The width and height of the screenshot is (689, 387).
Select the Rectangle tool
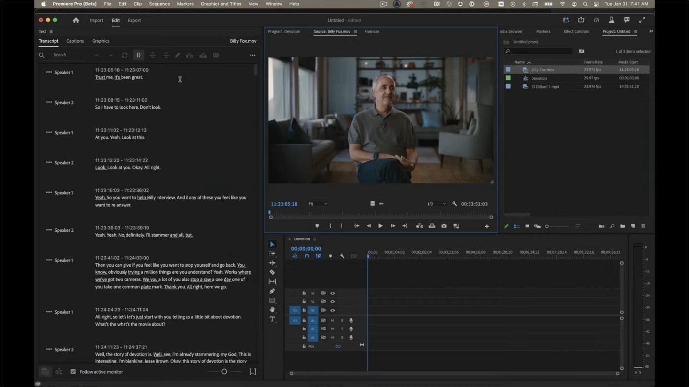[272, 300]
